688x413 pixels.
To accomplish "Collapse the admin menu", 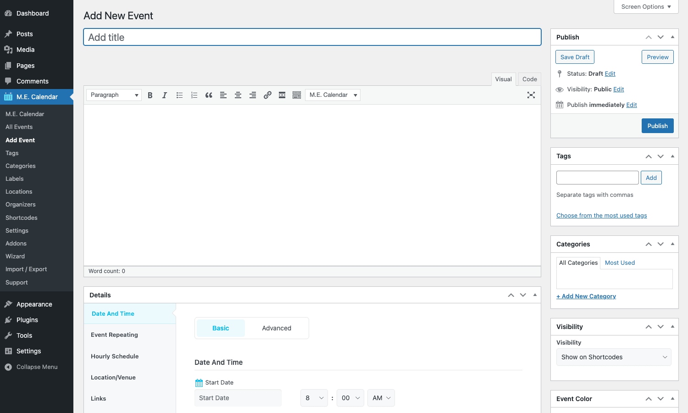I will click(37, 367).
